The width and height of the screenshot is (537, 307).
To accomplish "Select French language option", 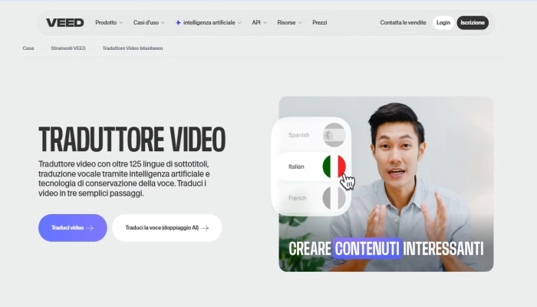I will [x=312, y=198].
